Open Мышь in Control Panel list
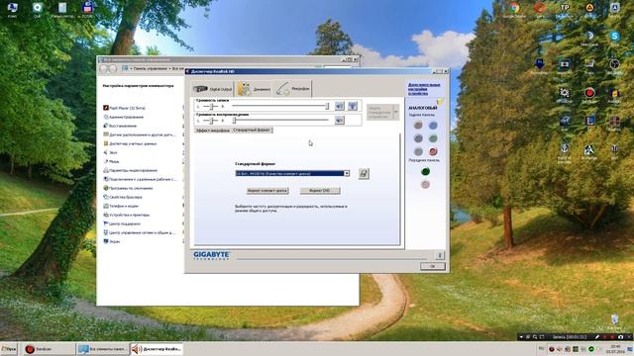Screen dimensions: 634x356 (x=111, y=161)
